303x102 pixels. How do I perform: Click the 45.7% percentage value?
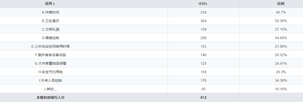[281, 12]
